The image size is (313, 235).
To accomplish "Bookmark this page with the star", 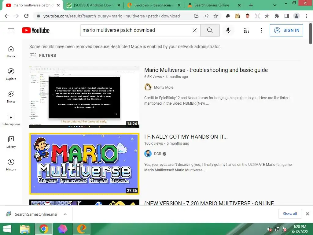I will (216, 16).
